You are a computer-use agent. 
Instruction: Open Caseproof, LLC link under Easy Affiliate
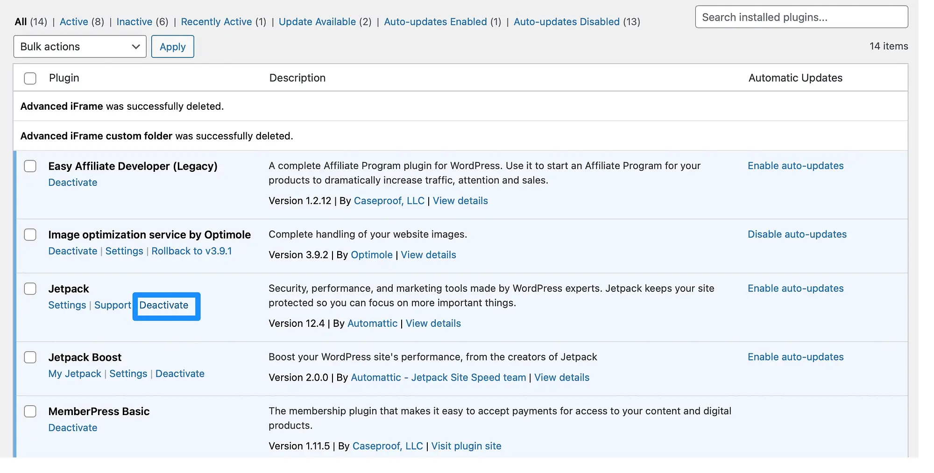tap(389, 201)
